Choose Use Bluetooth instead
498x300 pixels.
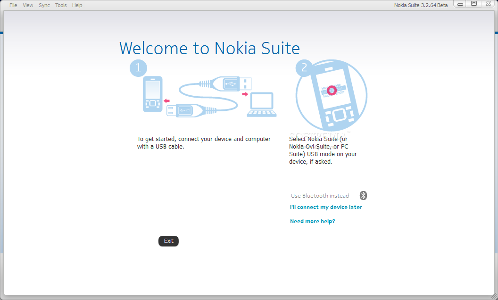click(320, 196)
